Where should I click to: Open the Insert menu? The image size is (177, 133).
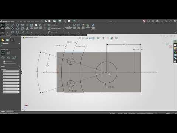28,21
